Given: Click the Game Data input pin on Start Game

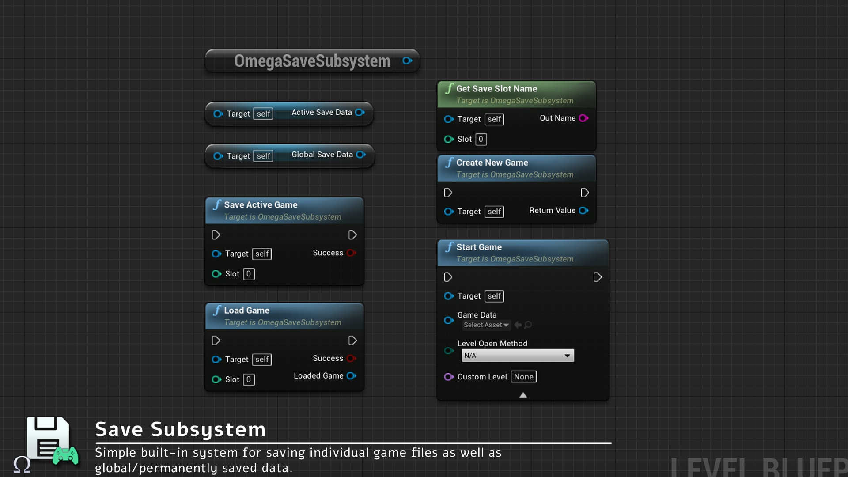Looking at the screenshot, I should tap(449, 320).
